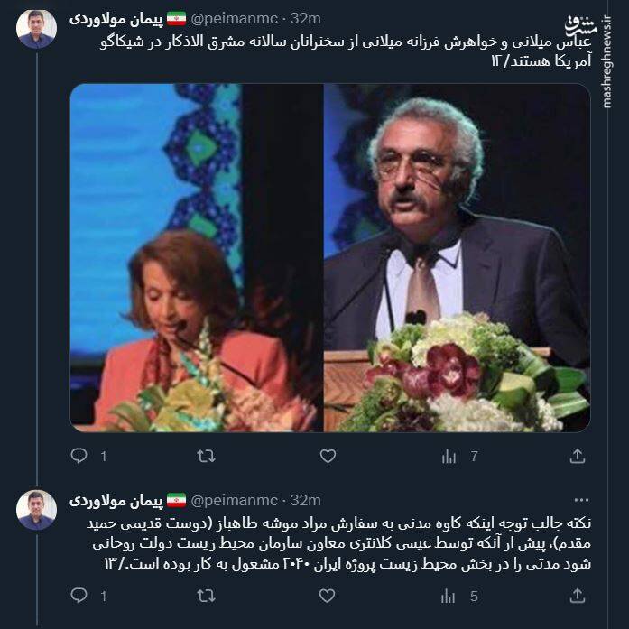Share the first tweet
The image size is (629, 629).
click(578, 456)
